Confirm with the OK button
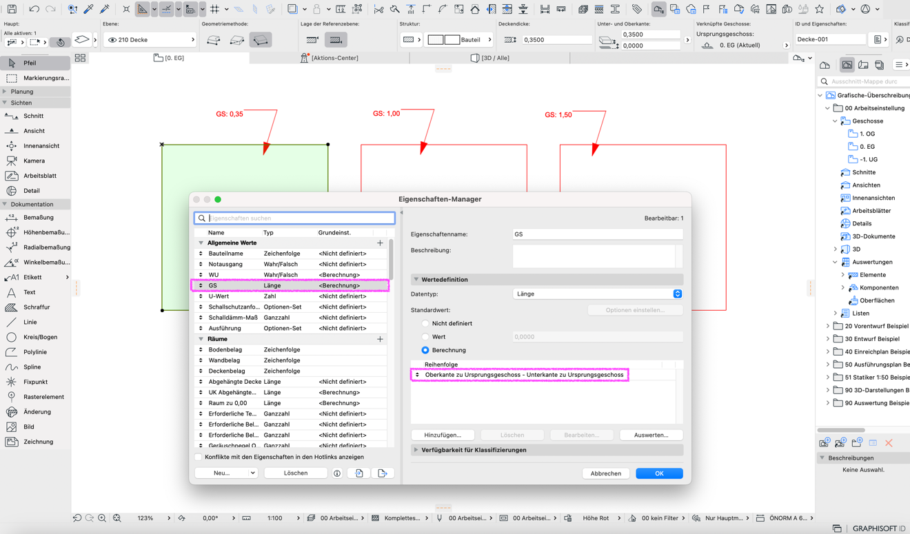The image size is (910, 534). point(659,473)
